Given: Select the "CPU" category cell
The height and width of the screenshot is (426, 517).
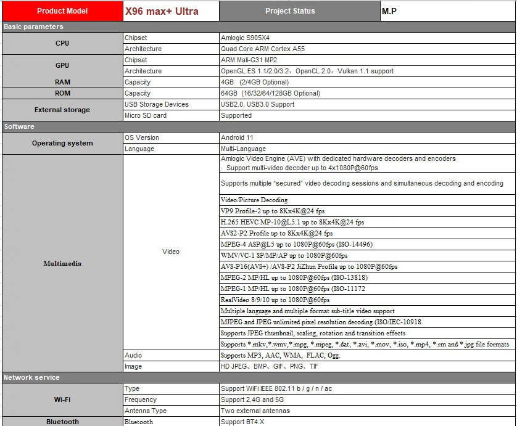Looking at the screenshot, I should coord(62,43).
